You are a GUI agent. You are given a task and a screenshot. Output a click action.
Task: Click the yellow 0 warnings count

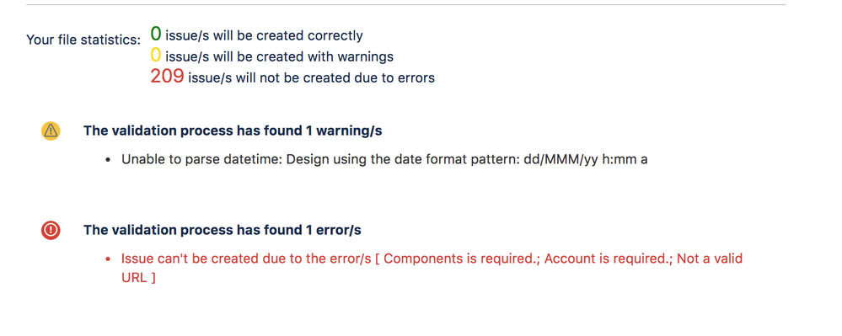(156, 56)
